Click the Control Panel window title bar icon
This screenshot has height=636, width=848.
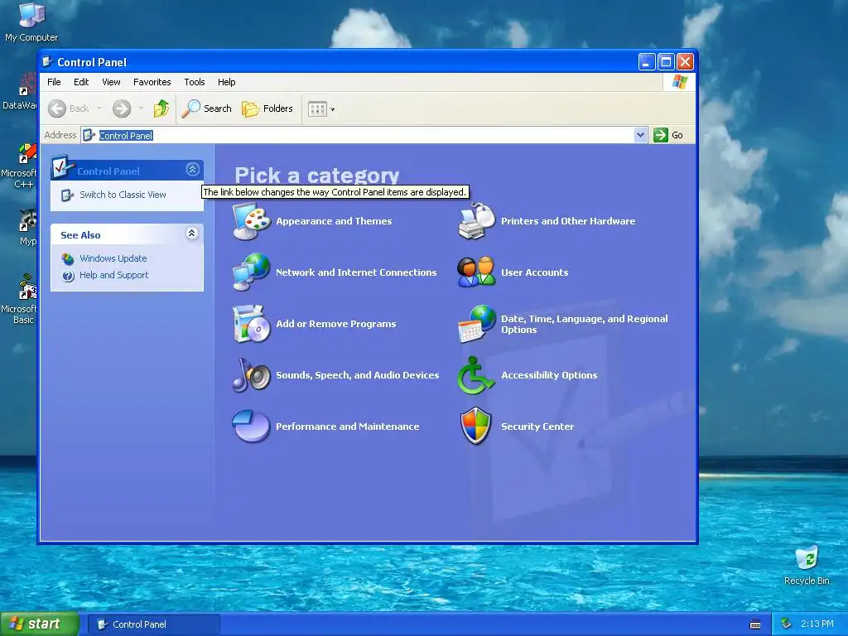[x=47, y=61]
